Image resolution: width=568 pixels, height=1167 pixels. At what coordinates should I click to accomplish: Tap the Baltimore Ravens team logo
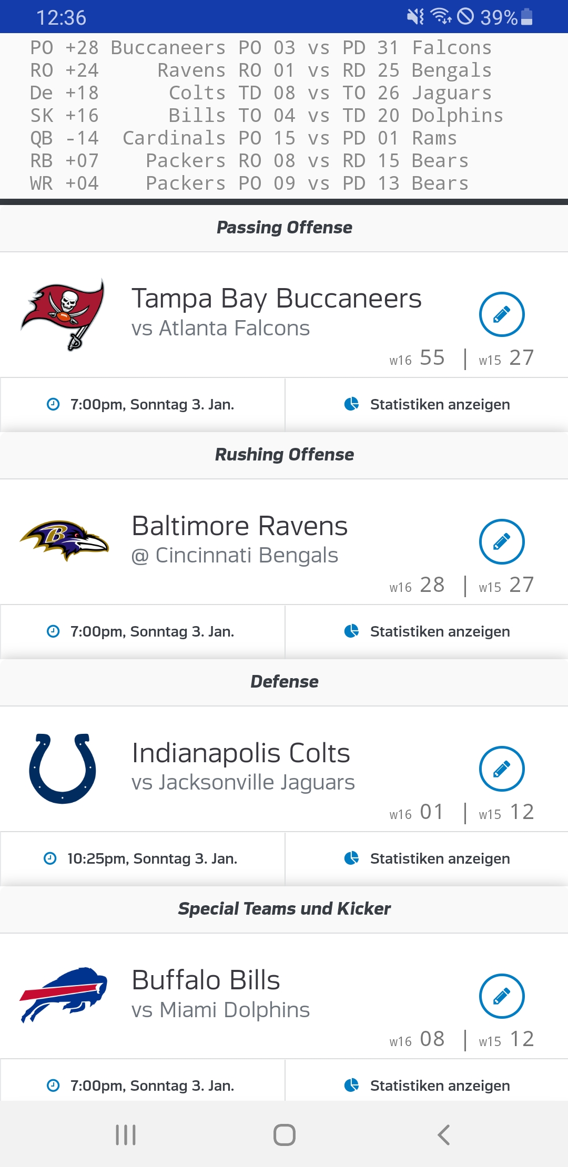point(64,540)
